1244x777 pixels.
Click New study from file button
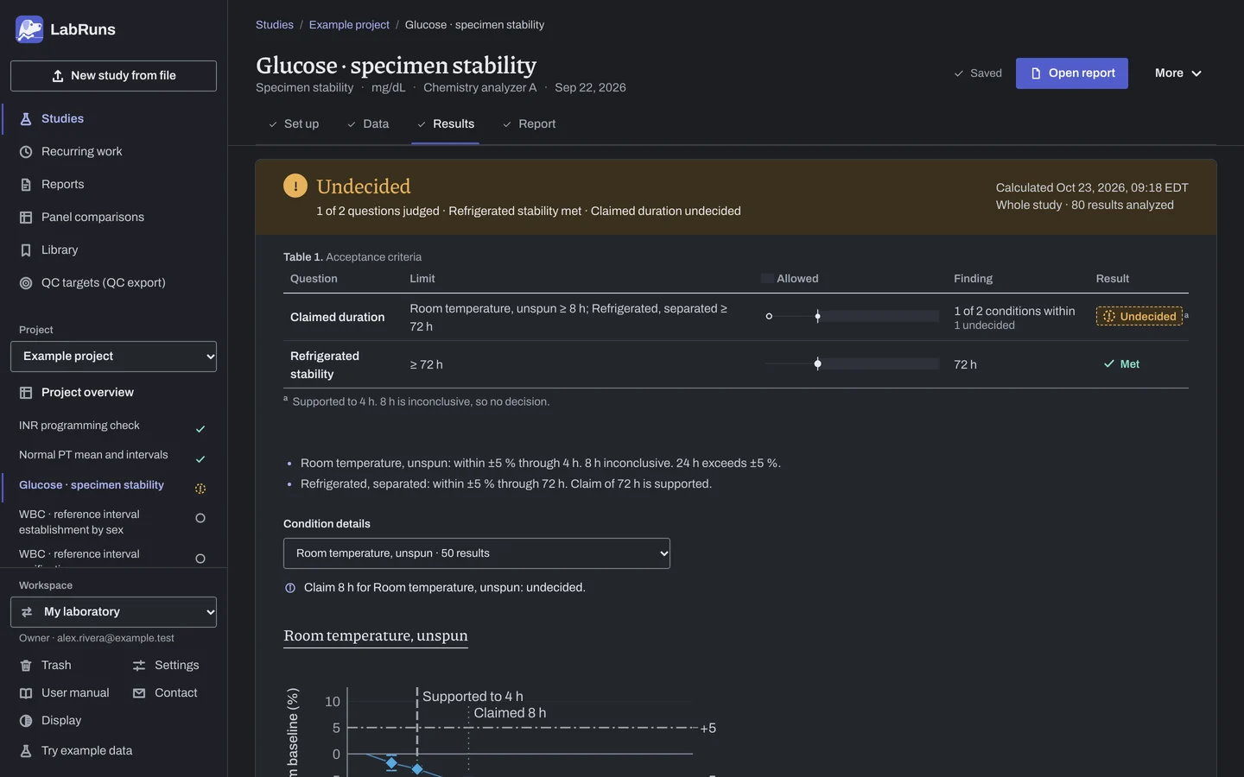pos(113,76)
